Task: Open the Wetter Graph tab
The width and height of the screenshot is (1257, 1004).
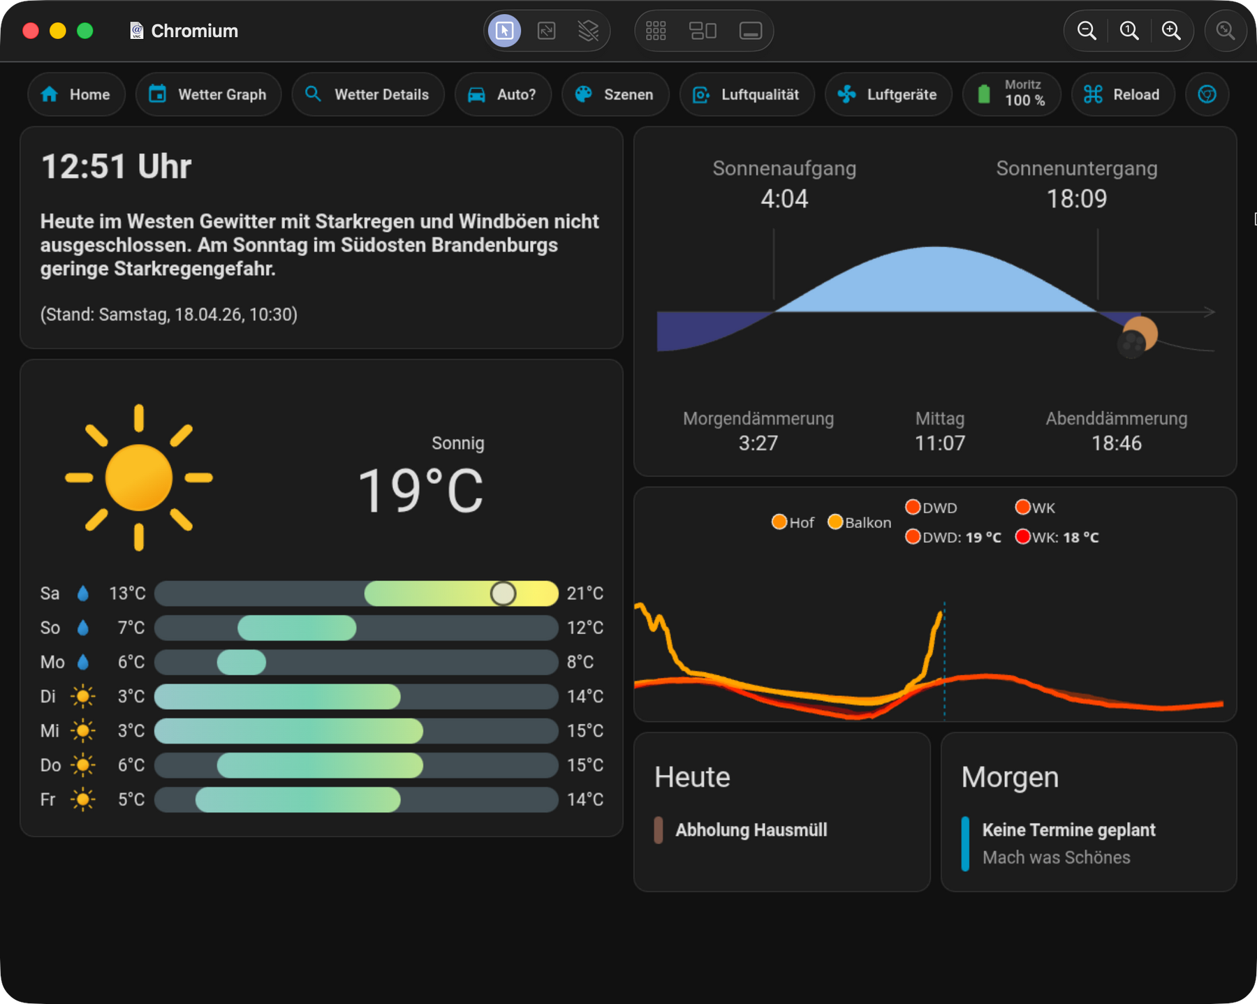Action: (209, 94)
